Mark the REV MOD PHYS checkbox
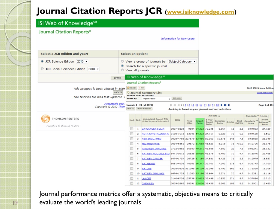The height and width of the screenshot is (209, 279). click(x=132, y=143)
